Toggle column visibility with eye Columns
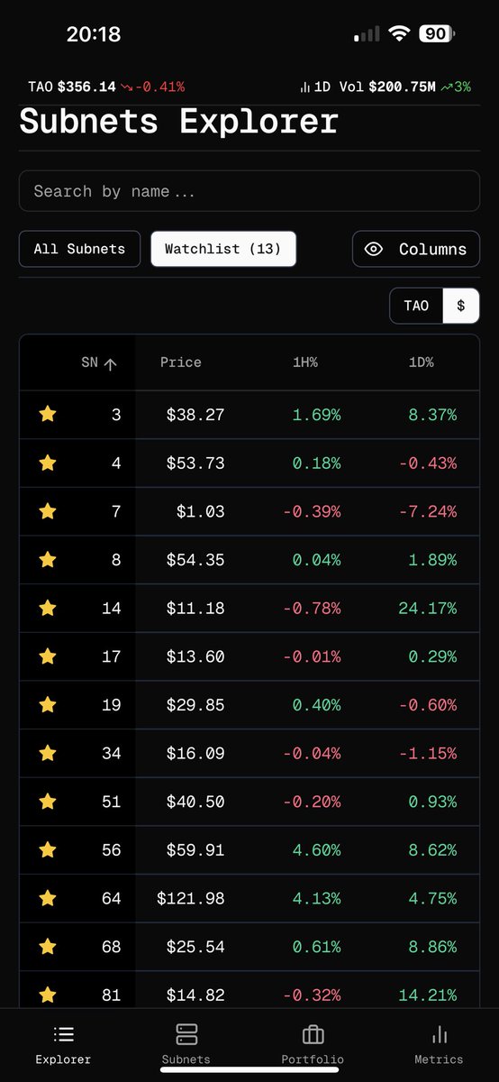499x1082 pixels. [x=415, y=249]
